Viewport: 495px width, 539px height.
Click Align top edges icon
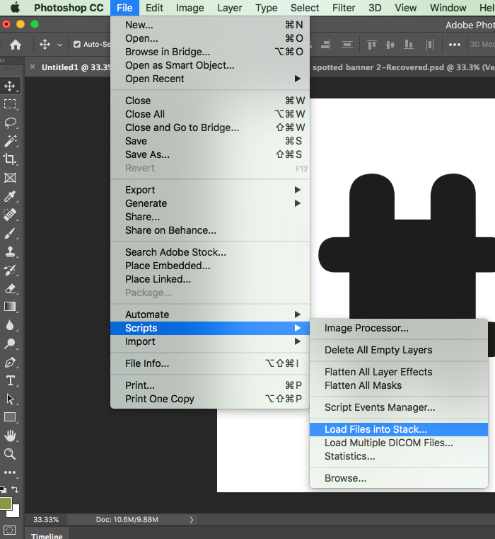point(371,45)
